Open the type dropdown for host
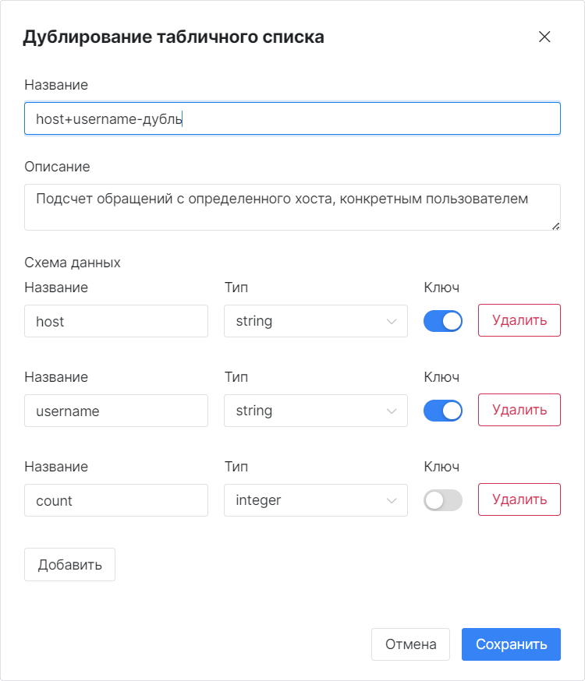585x681 pixels. [316, 321]
